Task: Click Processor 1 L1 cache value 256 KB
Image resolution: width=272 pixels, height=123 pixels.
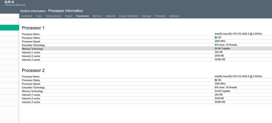Action: [218, 52]
